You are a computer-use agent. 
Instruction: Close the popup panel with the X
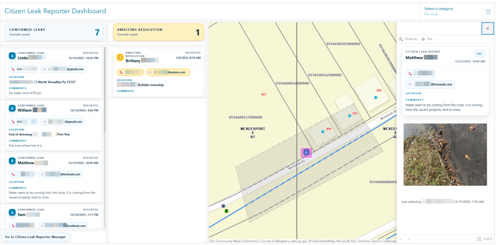click(x=487, y=29)
